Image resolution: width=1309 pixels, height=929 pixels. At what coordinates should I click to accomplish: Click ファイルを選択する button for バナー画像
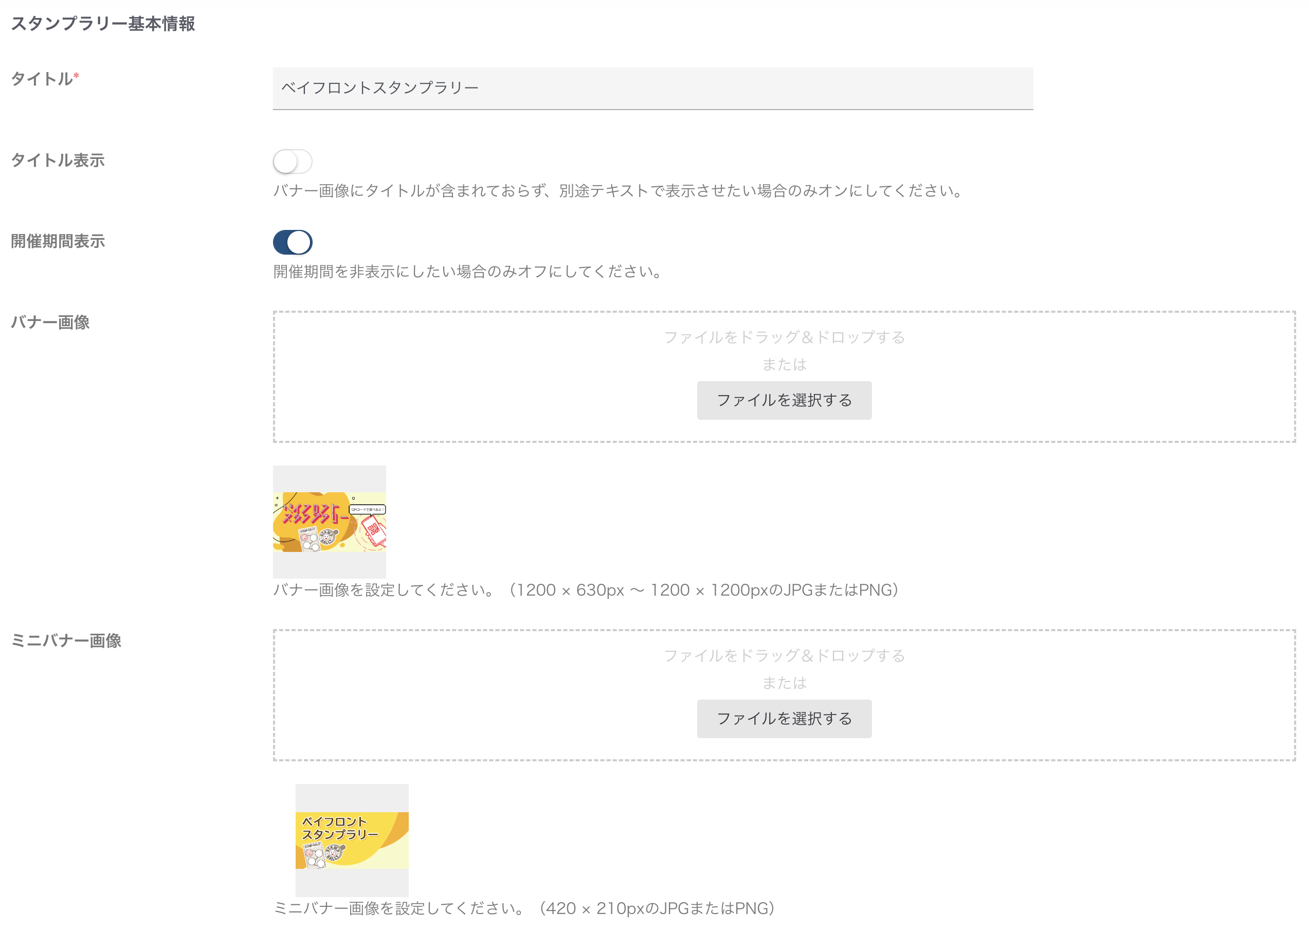click(784, 400)
